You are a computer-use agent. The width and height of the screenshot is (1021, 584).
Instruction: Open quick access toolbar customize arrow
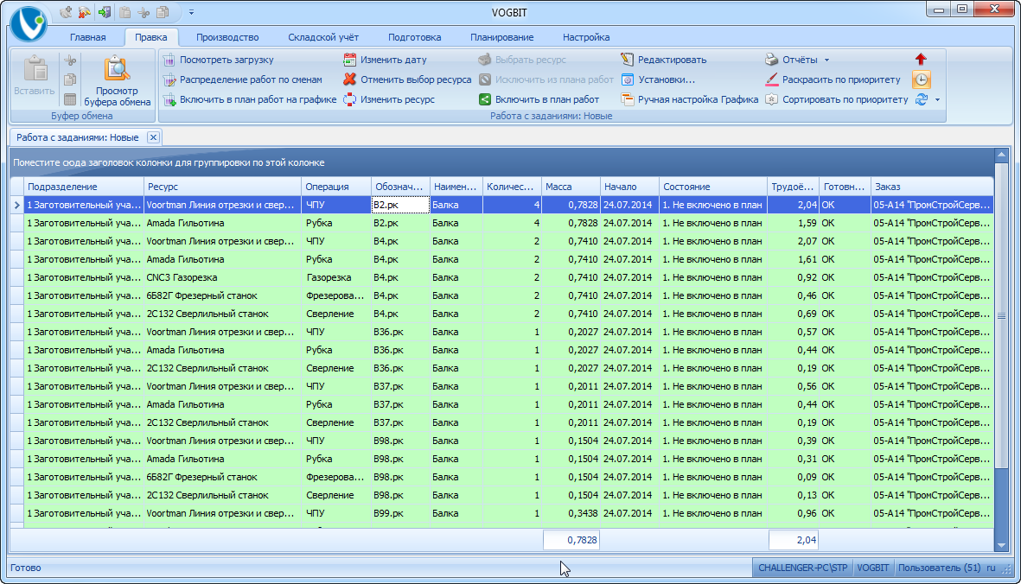coord(191,12)
